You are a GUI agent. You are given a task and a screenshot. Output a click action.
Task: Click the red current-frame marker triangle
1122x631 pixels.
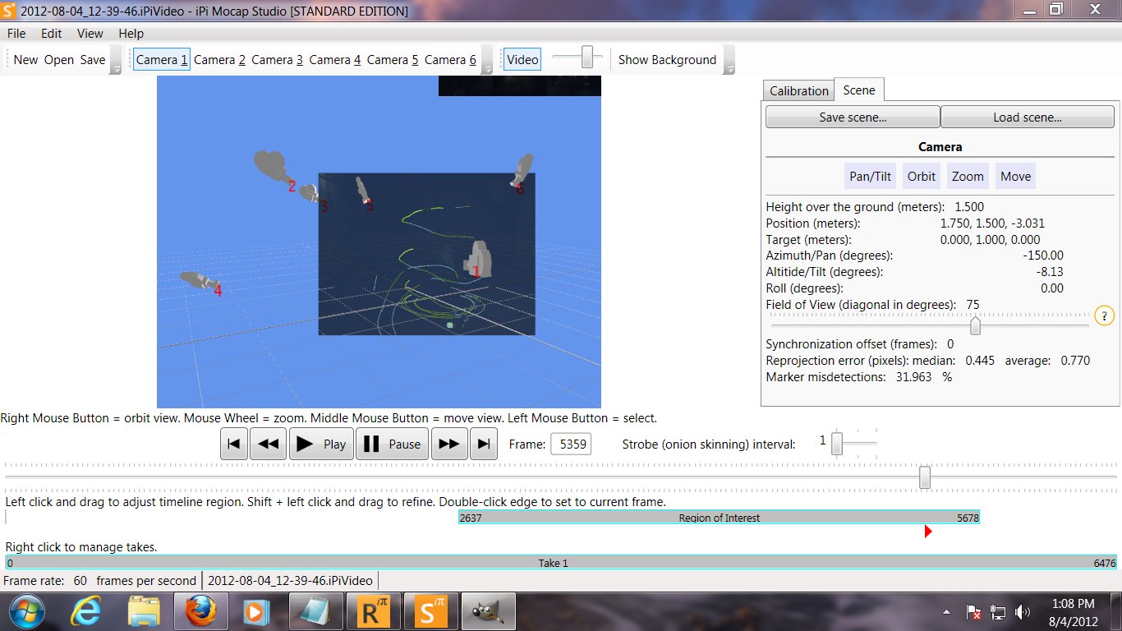point(928,532)
